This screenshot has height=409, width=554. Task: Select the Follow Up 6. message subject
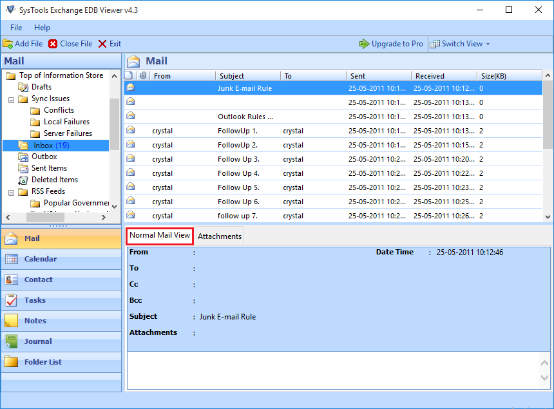pyautogui.click(x=238, y=202)
